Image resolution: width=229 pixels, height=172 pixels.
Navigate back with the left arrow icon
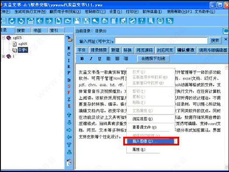tap(40, 21)
